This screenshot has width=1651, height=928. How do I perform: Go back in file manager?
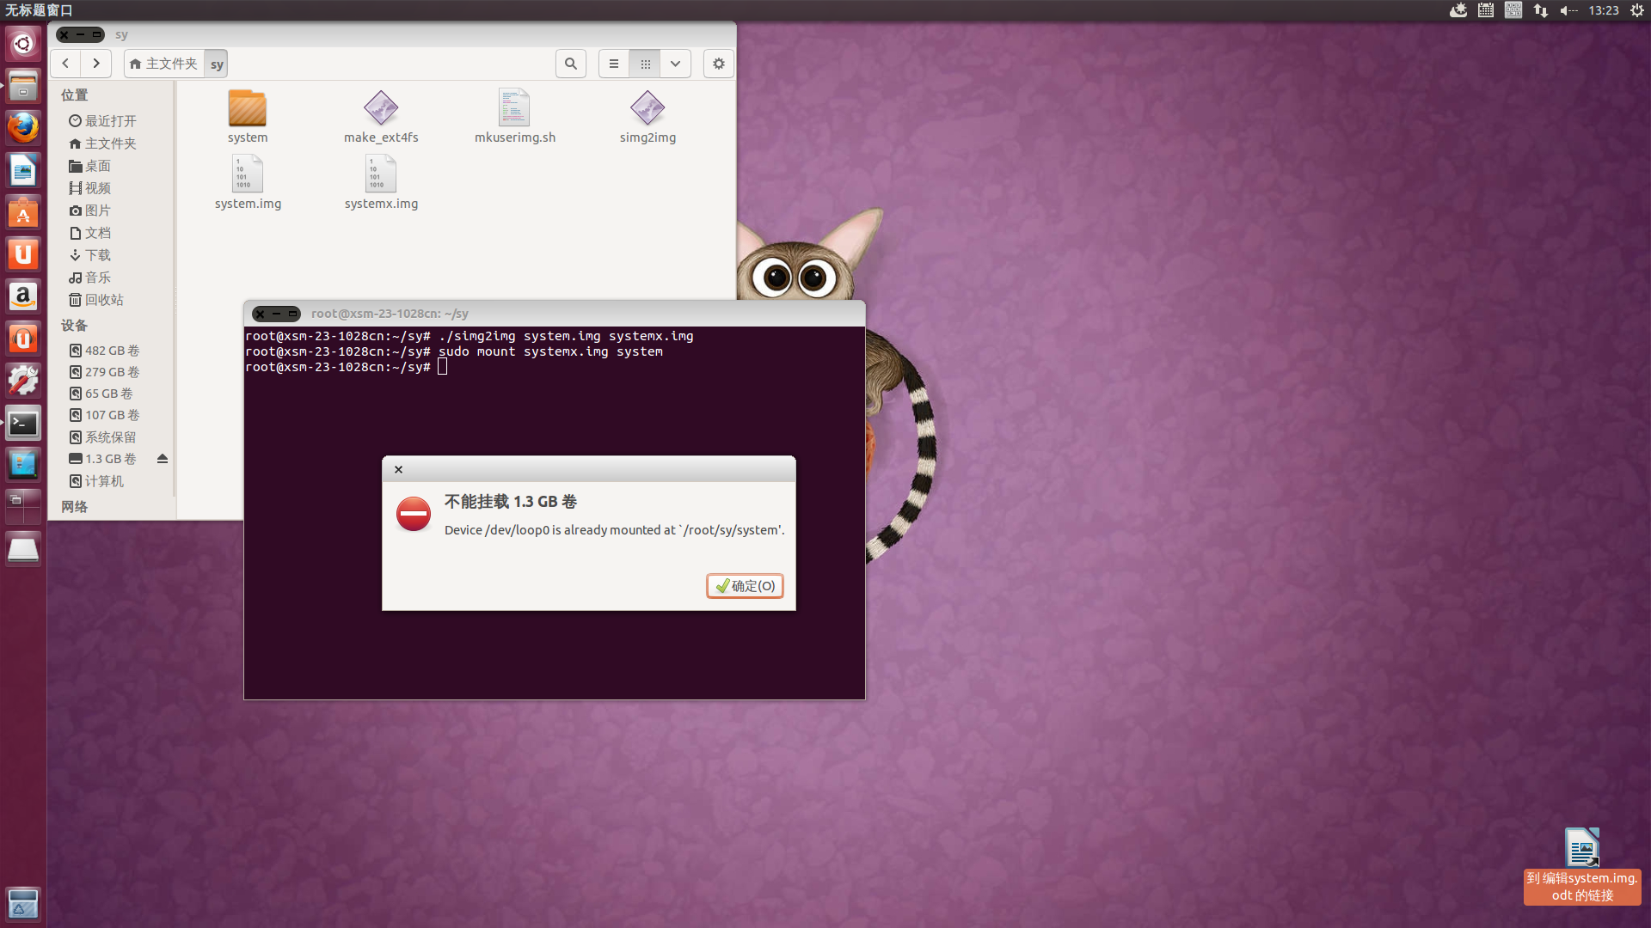pyautogui.click(x=65, y=64)
